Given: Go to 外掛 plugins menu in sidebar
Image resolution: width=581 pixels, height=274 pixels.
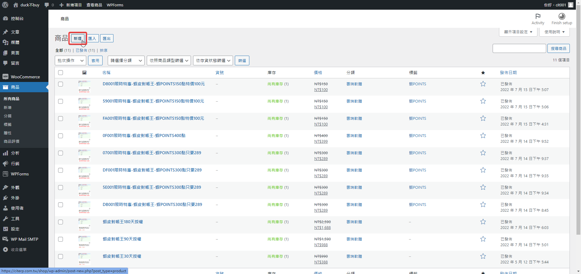Looking at the screenshot, I should tap(15, 198).
